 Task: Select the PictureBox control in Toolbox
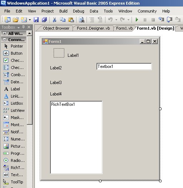14,146
